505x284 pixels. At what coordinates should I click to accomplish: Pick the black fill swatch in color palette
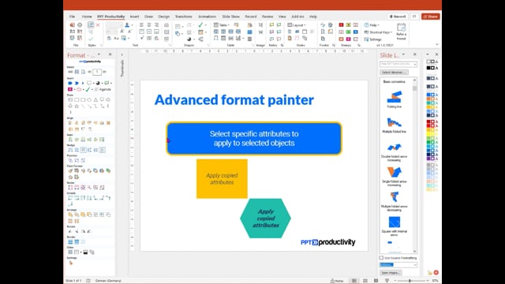click(x=428, y=68)
